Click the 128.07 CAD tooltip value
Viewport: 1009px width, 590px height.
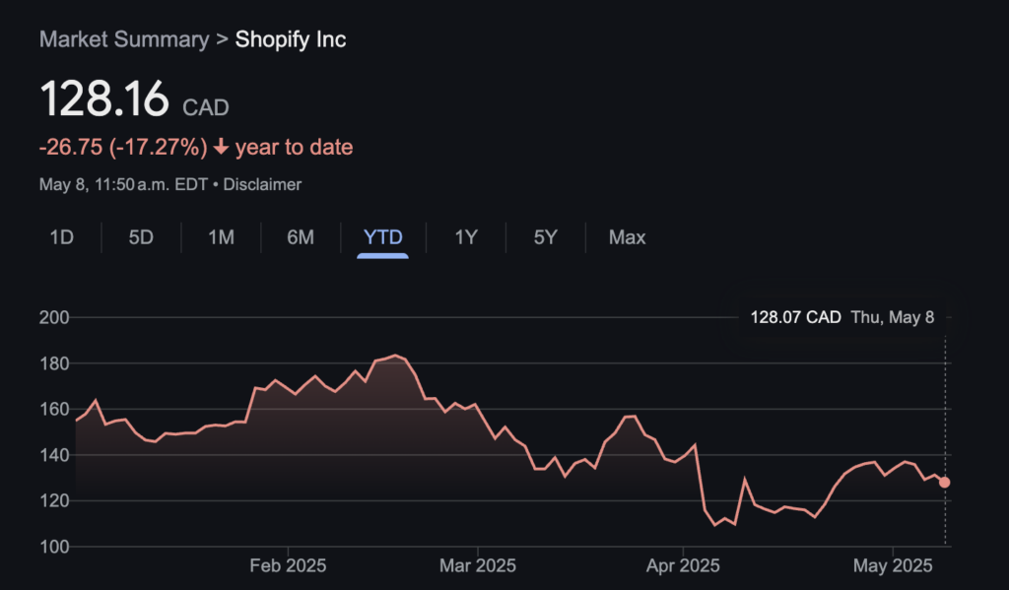[795, 317]
